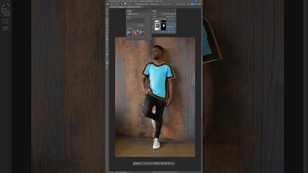The image size is (308, 173).
Task: Toggle smart object filter in Layers panel
Action: tap(173, 14)
